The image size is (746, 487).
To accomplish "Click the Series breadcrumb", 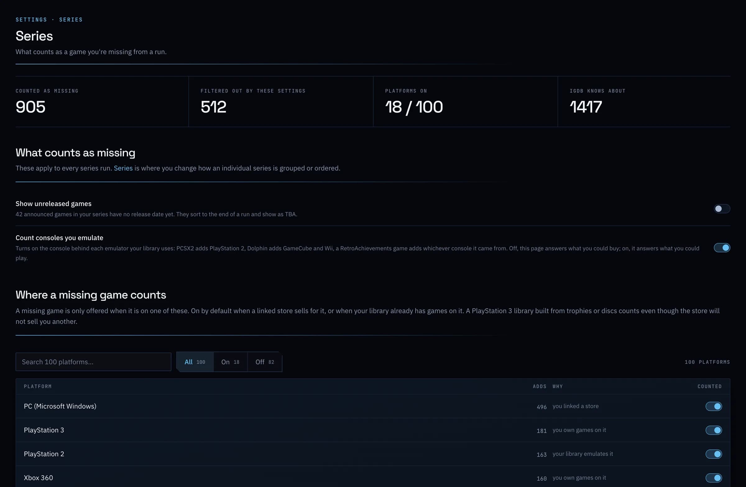I will click(x=71, y=20).
